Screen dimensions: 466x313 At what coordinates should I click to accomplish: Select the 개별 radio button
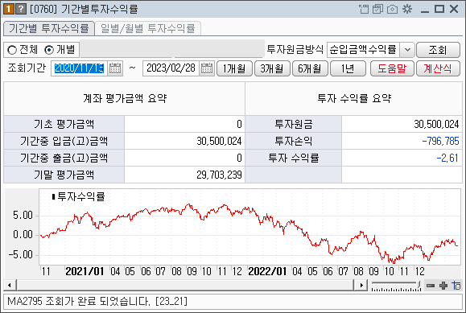(x=49, y=50)
